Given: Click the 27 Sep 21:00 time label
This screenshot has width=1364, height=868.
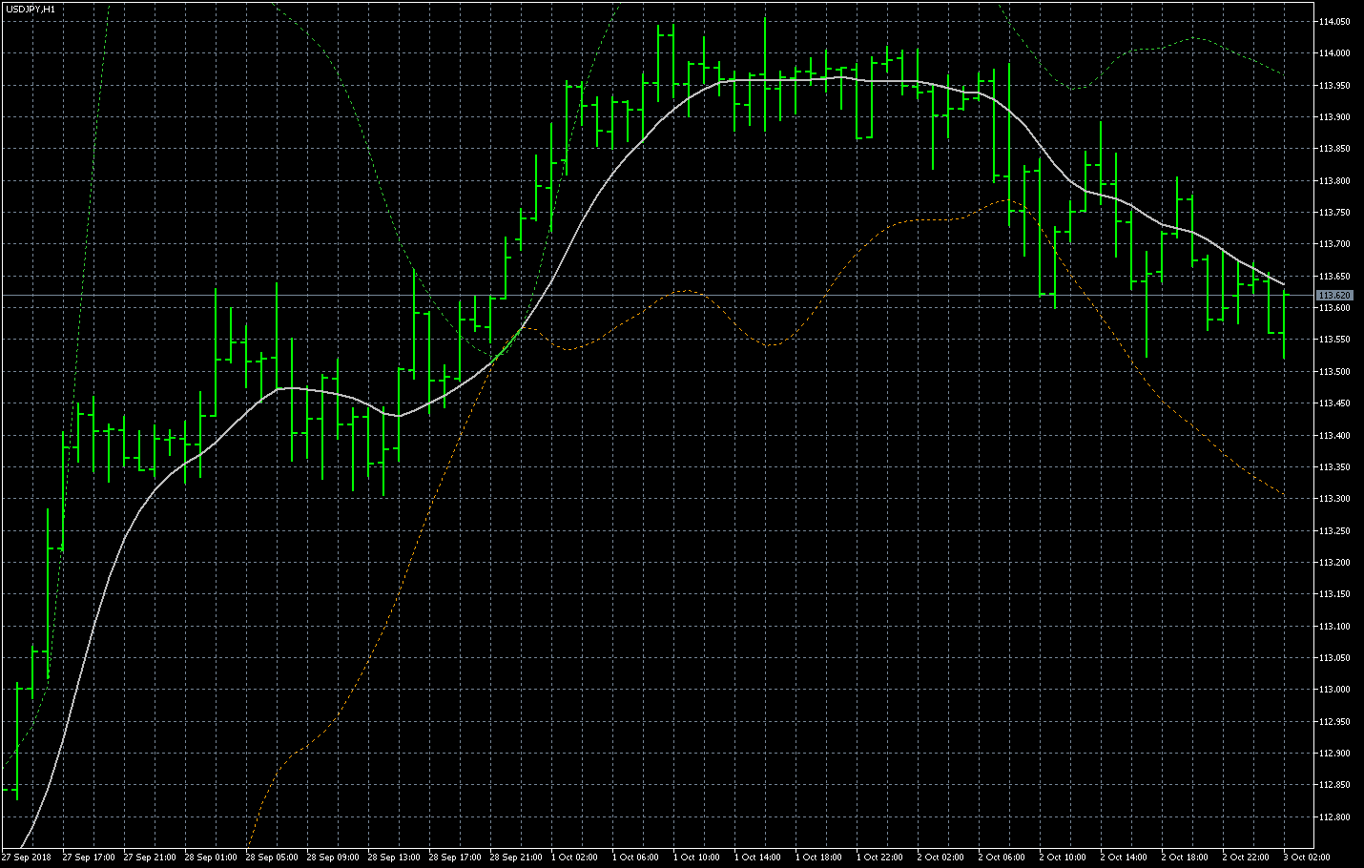Looking at the screenshot, I should (150, 858).
